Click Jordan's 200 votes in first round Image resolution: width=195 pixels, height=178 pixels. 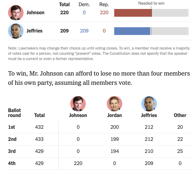pyautogui.click(x=115, y=127)
